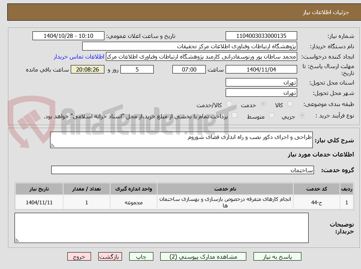The width and height of the screenshot is (361, 269).
Task: Click the توضیحات خریدار text area
Action: coord(161,228)
